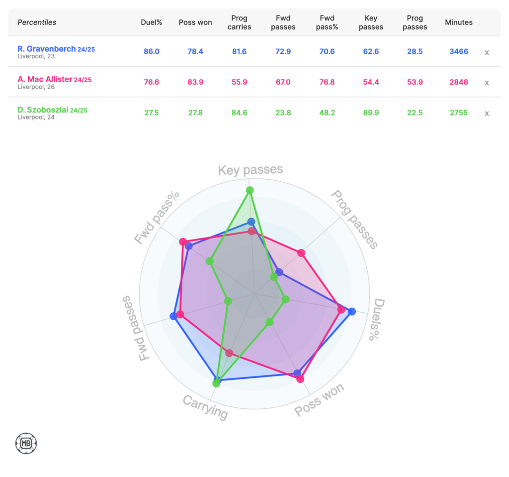Click A. Mac Allister player name
This screenshot has height=477, width=509.
(45, 79)
